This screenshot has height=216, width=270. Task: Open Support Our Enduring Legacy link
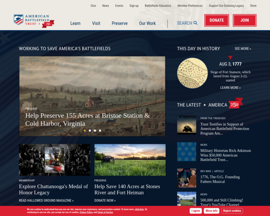[226, 5]
